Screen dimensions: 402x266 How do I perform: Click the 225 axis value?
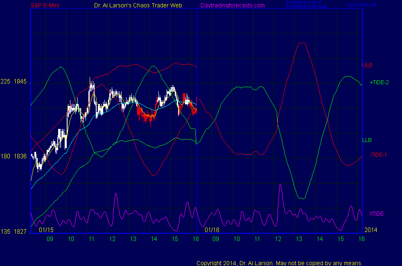[x=5, y=81]
